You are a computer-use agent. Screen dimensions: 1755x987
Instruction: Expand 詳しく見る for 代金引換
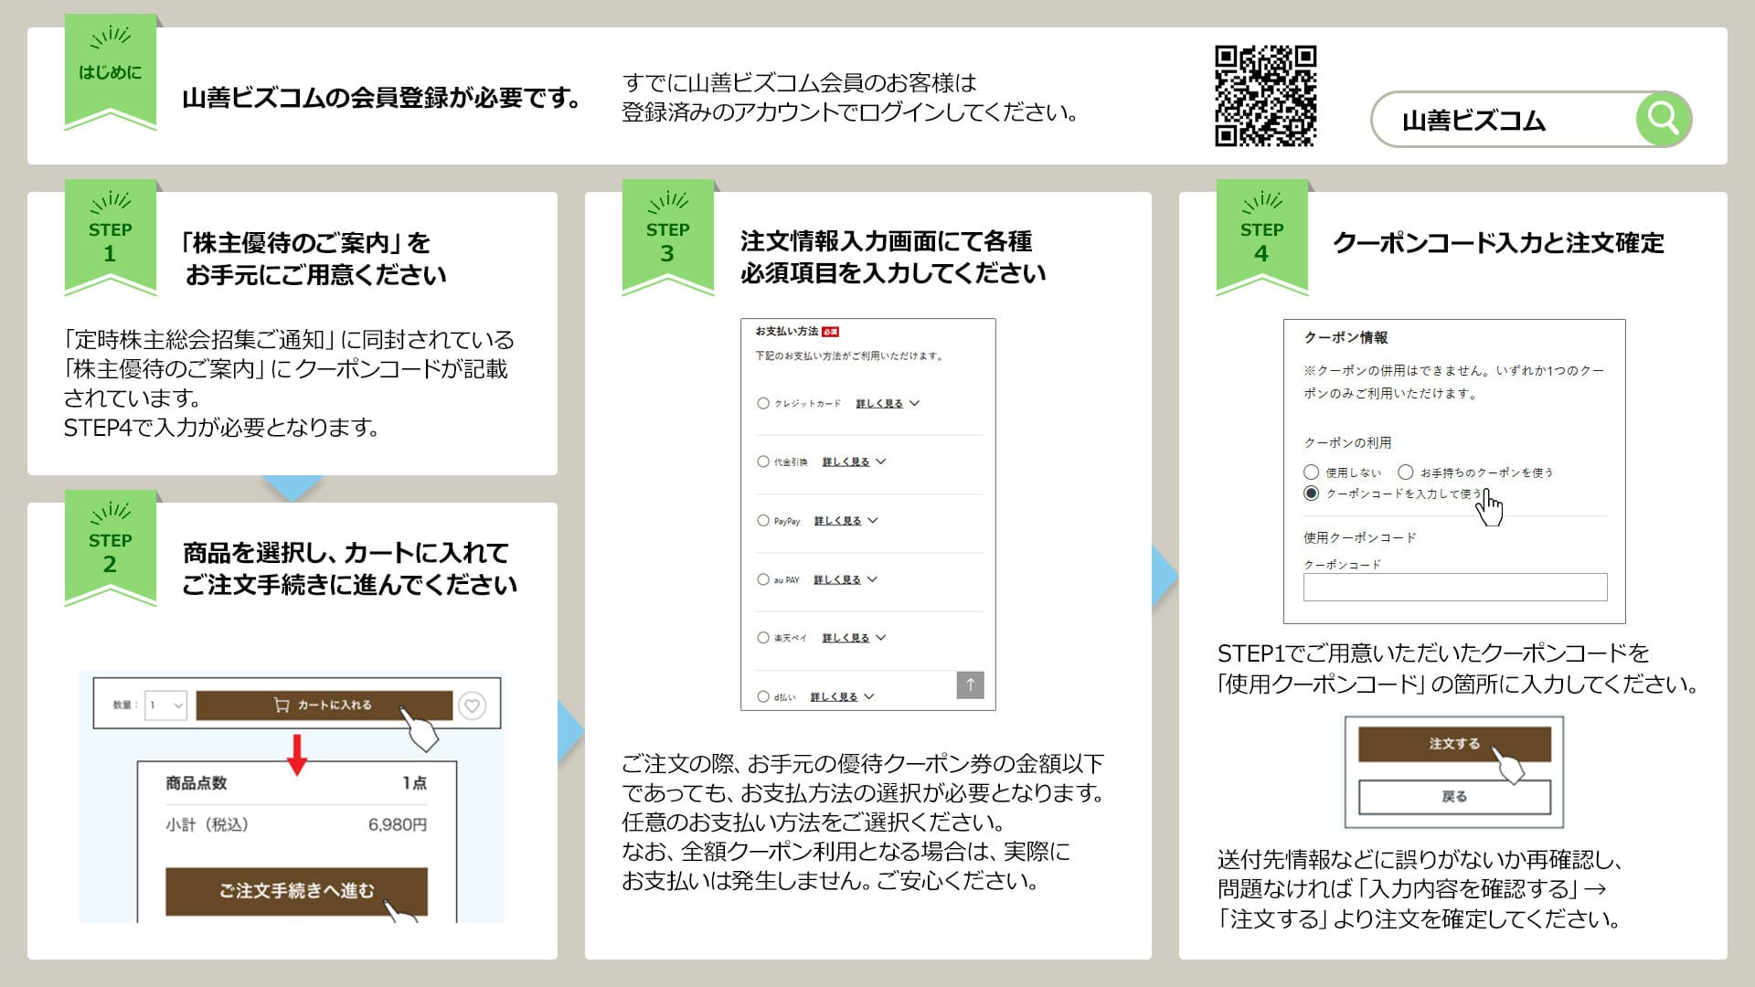coord(846,462)
